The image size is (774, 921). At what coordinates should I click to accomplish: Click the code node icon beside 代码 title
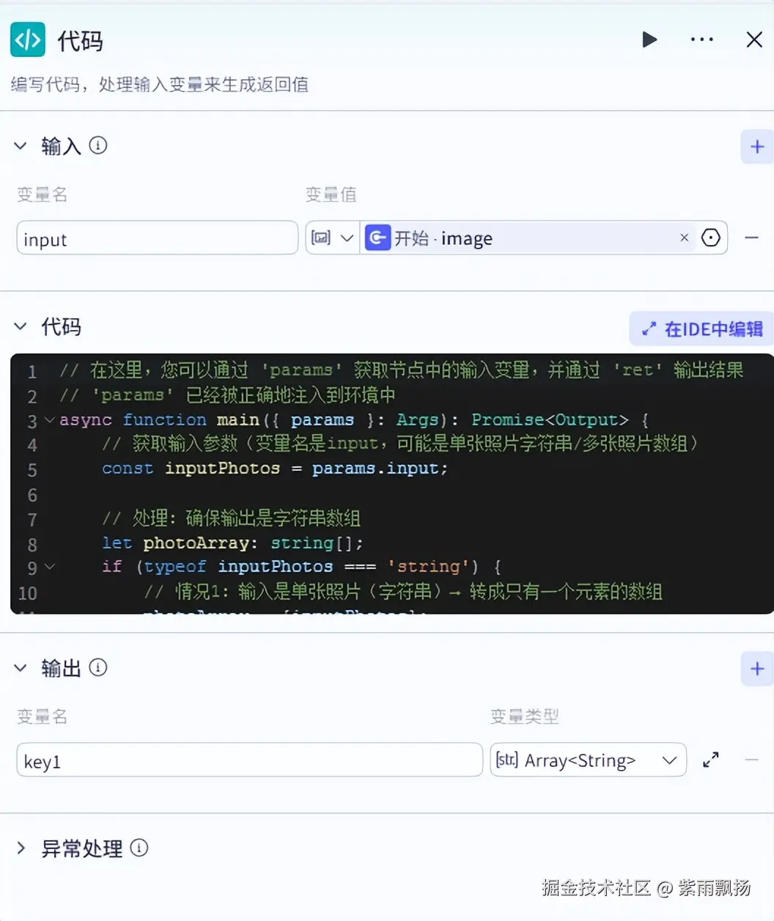tap(28, 40)
